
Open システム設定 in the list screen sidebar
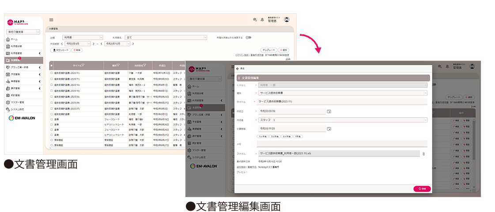click(x=24, y=109)
